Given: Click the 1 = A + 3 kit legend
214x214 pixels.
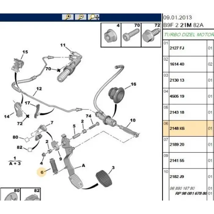Looking at the screenshot, I should coord(15,161).
